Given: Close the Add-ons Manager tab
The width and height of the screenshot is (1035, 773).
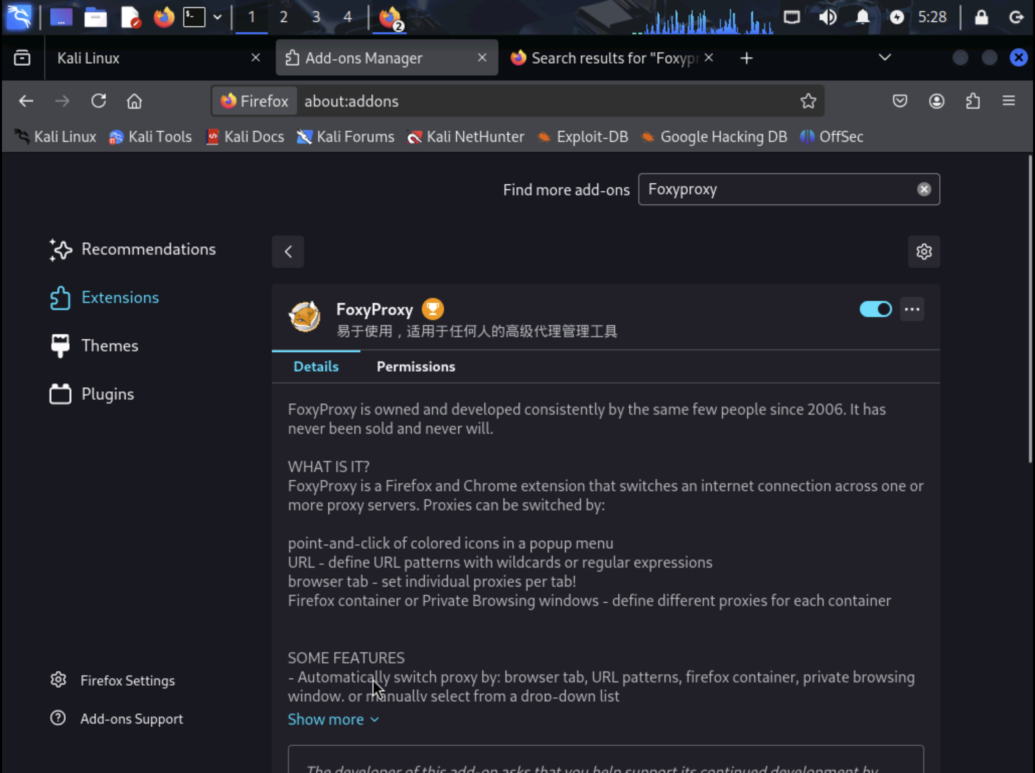Looking at the screenshot, I should click(x=482, y=58).
